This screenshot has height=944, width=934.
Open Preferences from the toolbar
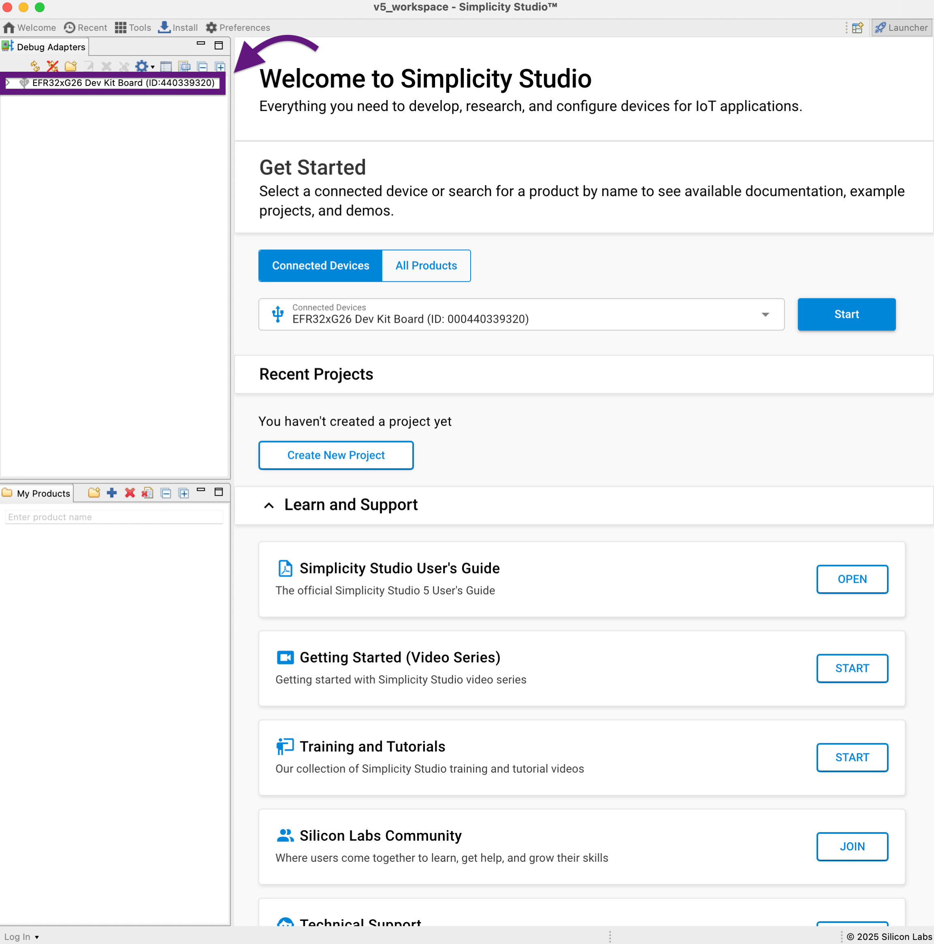click(x=238, y=28)
